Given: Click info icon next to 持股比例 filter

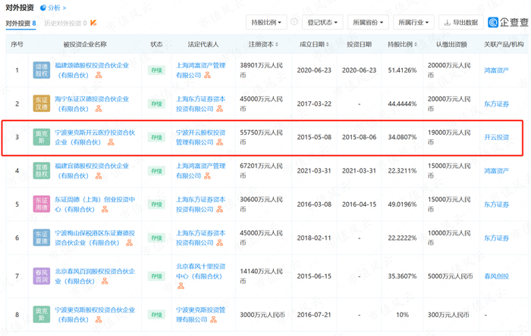Looking at the screenshot, I should pos(294,22).
